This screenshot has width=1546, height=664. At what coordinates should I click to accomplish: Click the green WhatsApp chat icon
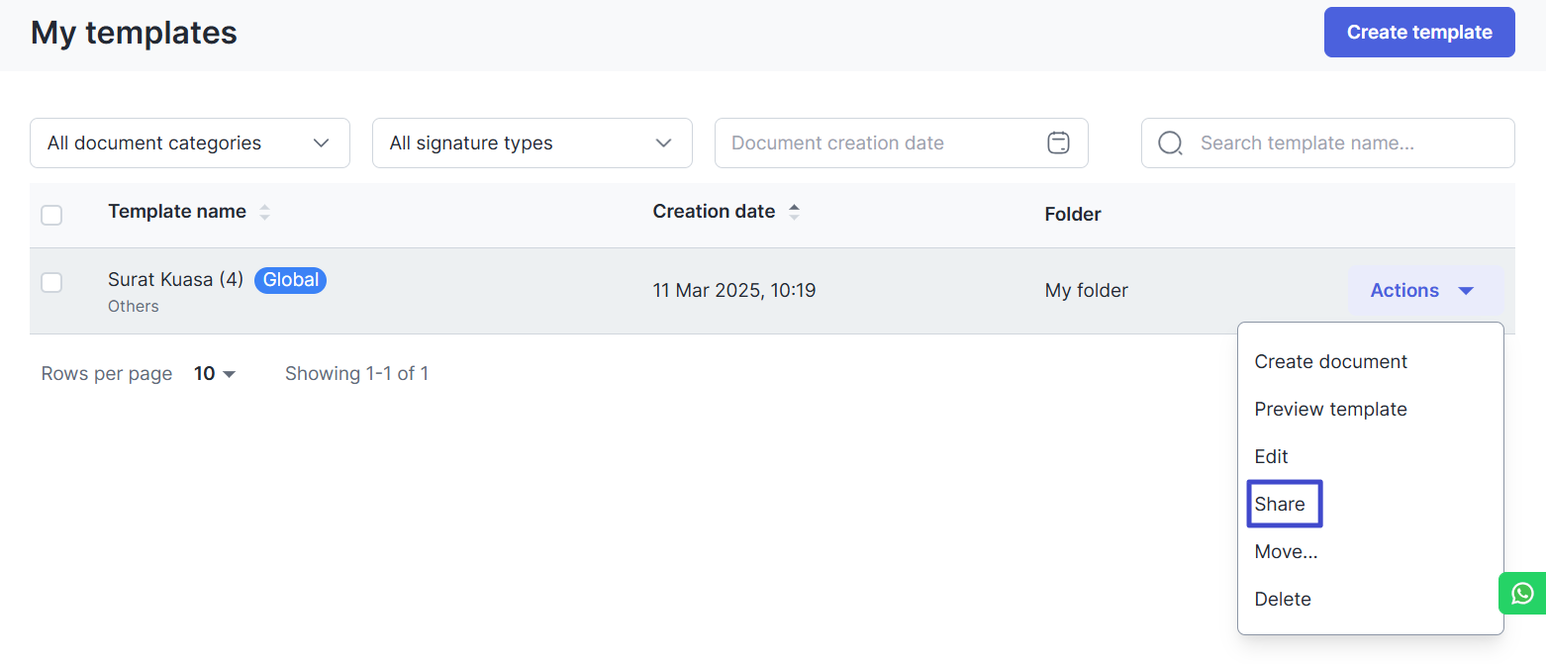point(1522,593)
